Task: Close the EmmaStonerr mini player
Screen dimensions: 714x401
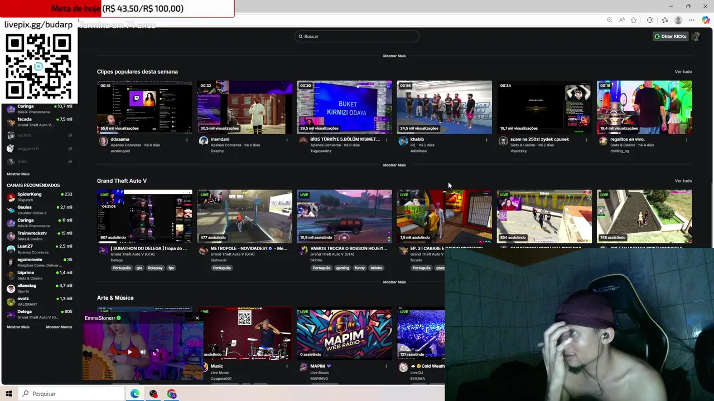Action: click(197, 319)
